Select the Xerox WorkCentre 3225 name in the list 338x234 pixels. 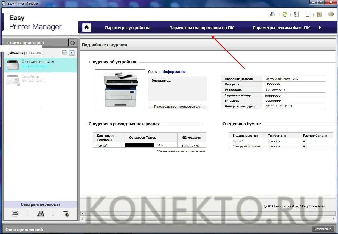[x=38, y=62]
